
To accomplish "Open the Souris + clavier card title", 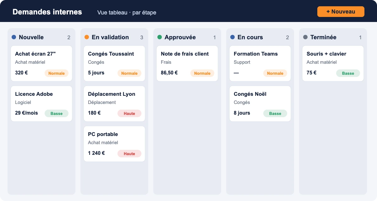I will click(x=326, y=54).
